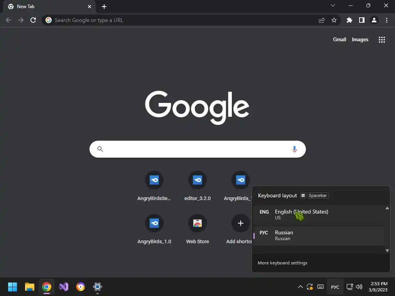Show hidden tray icons chevron

tap(300, 287)
